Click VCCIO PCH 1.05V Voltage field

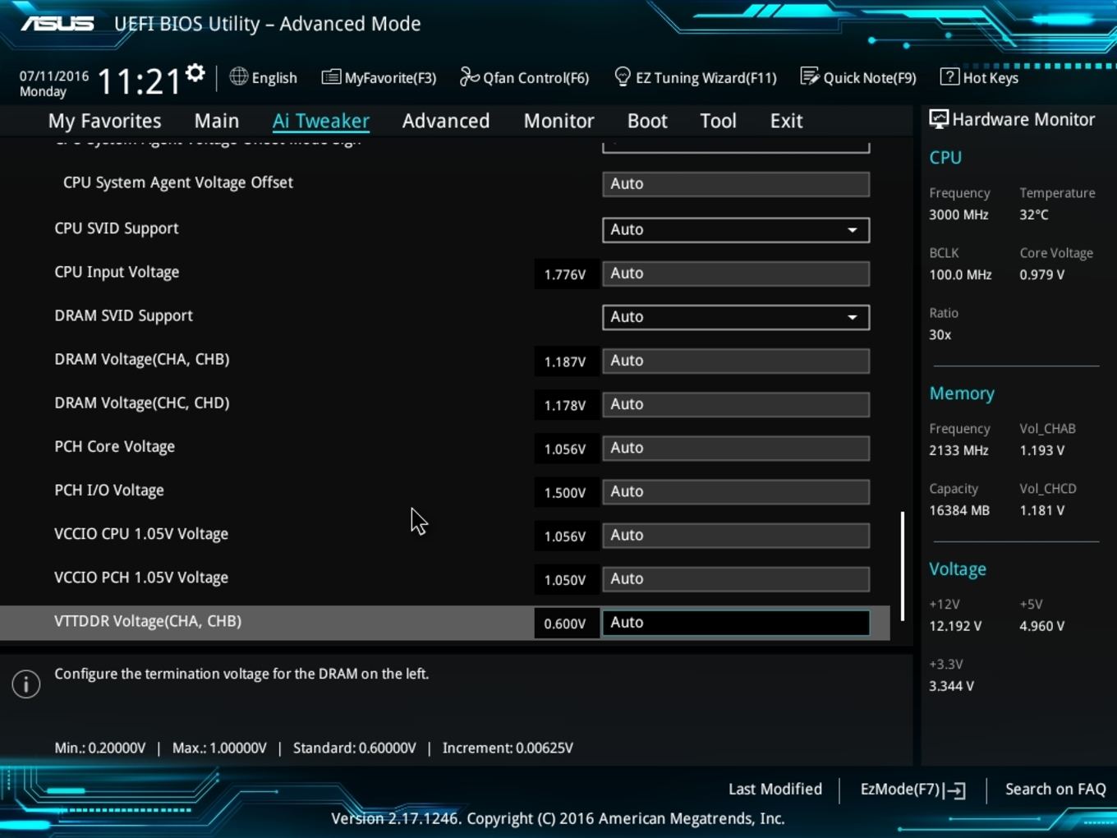[736, 578]
